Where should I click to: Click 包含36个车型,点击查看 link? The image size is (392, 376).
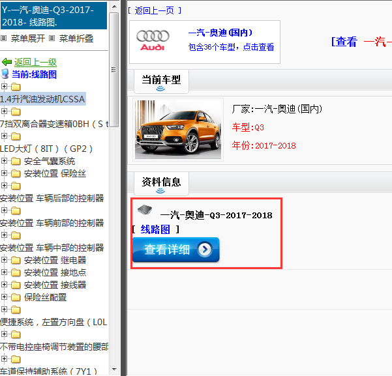click(x=231, y=47)
